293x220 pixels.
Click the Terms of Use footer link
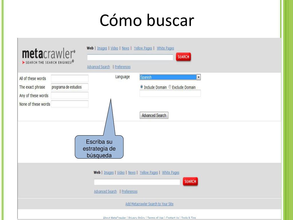coord(155,218)
